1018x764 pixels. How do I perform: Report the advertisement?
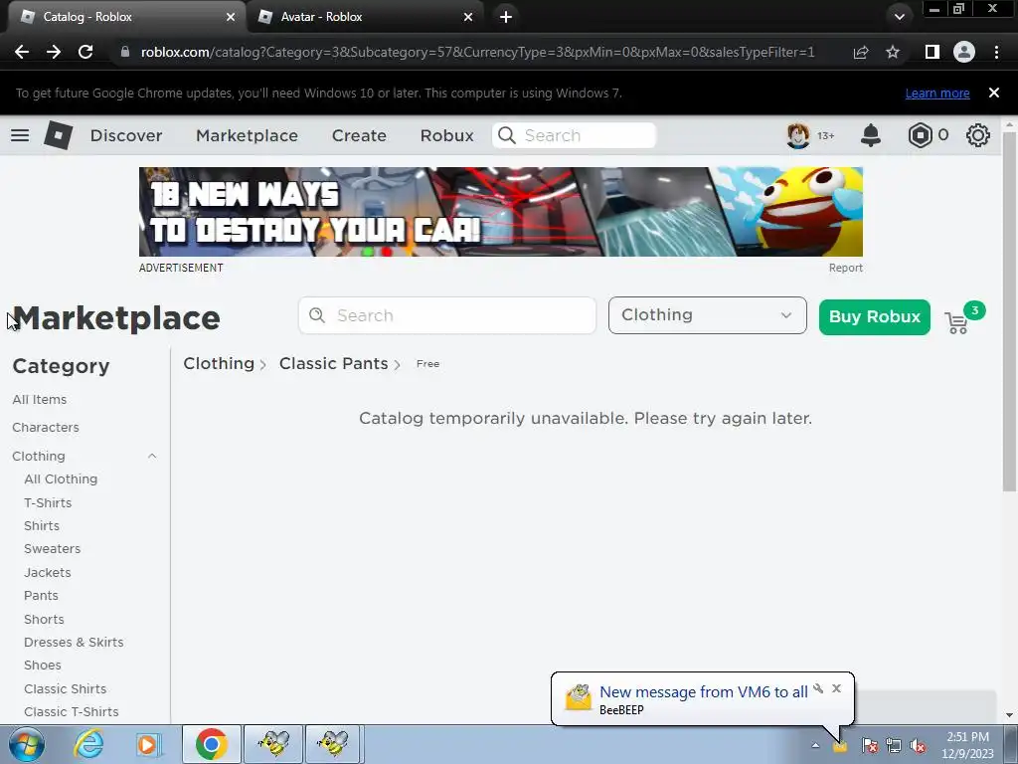(845, 268)
